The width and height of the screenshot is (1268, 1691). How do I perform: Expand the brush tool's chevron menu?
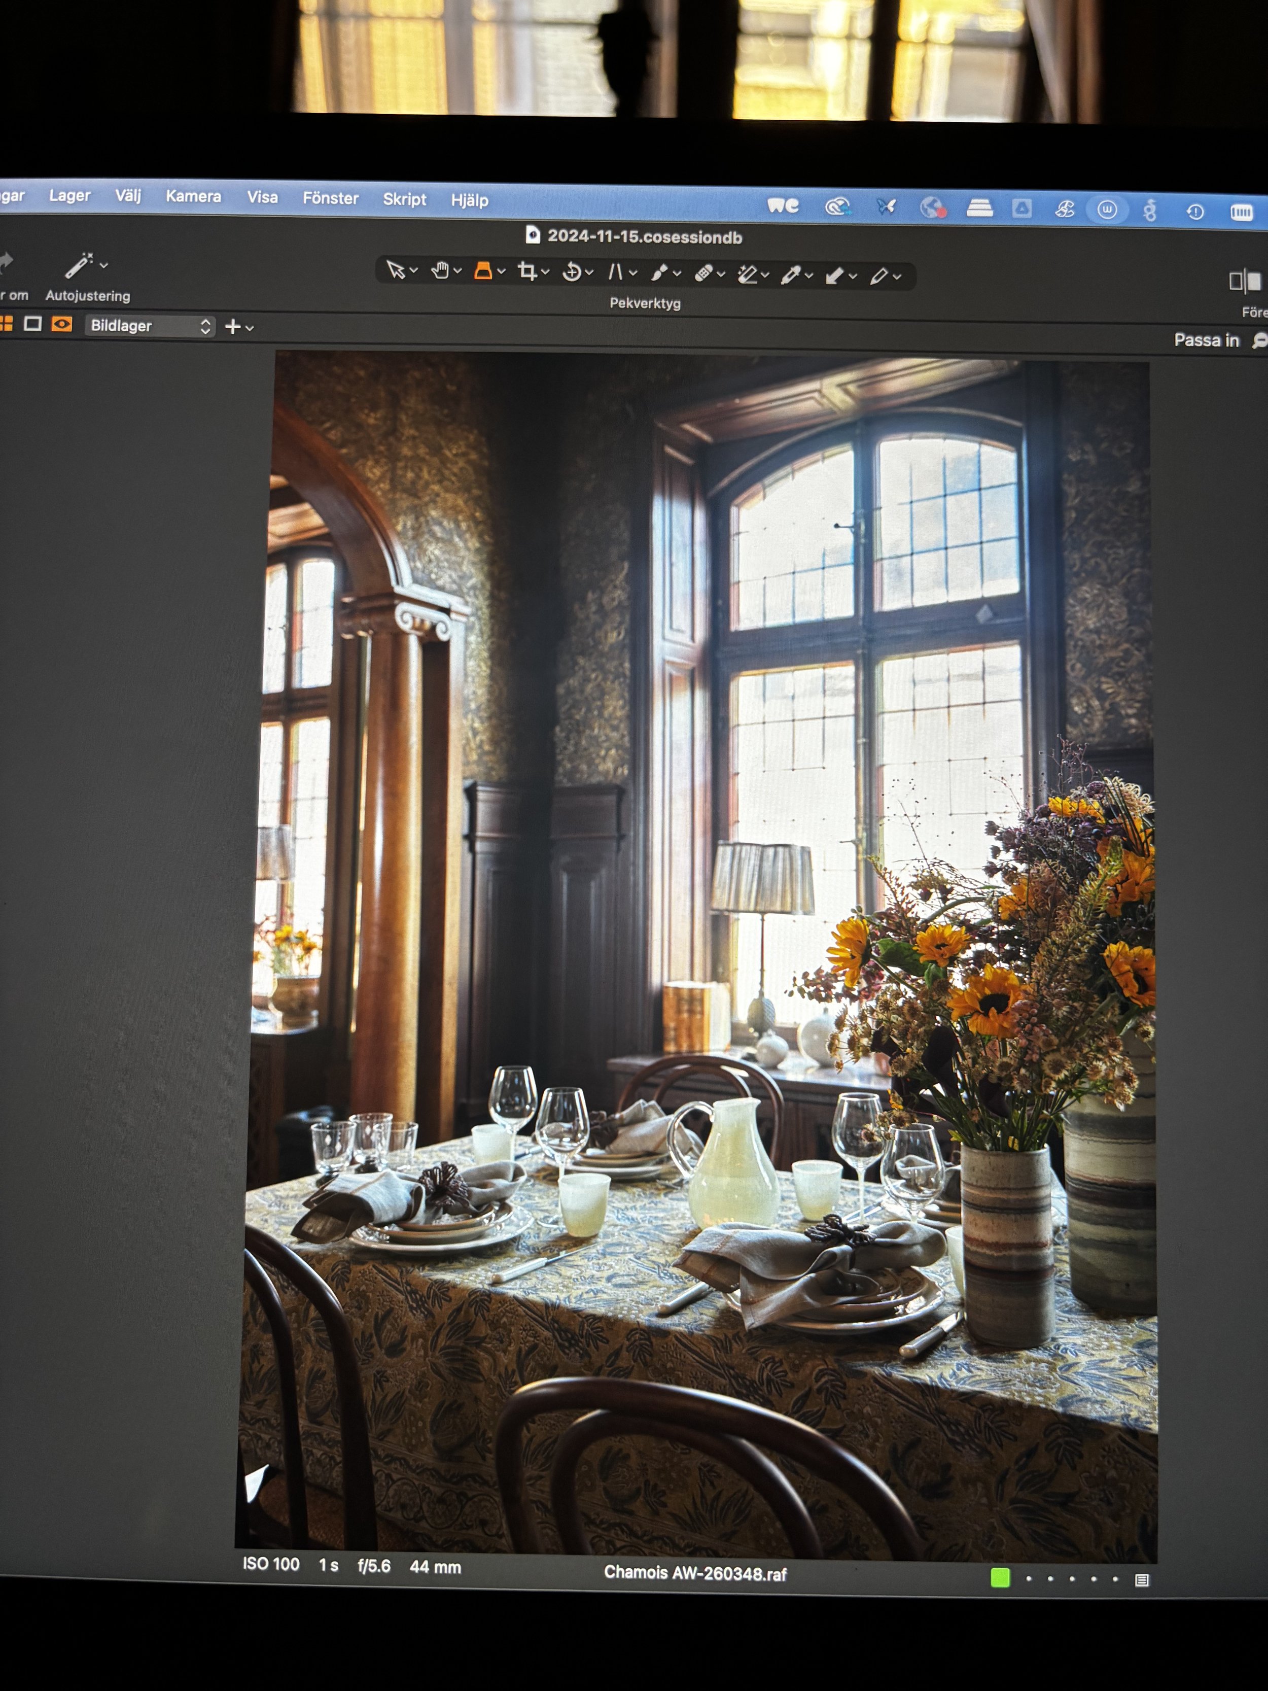[677, 273]
